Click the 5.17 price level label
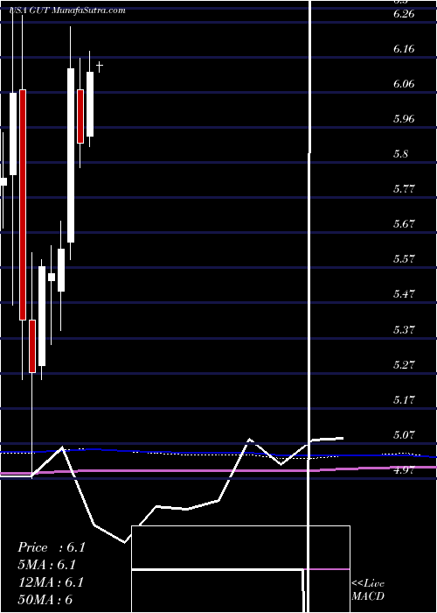Screen dimensions: 437x613 pyautogui.click(x=405, y=400)
